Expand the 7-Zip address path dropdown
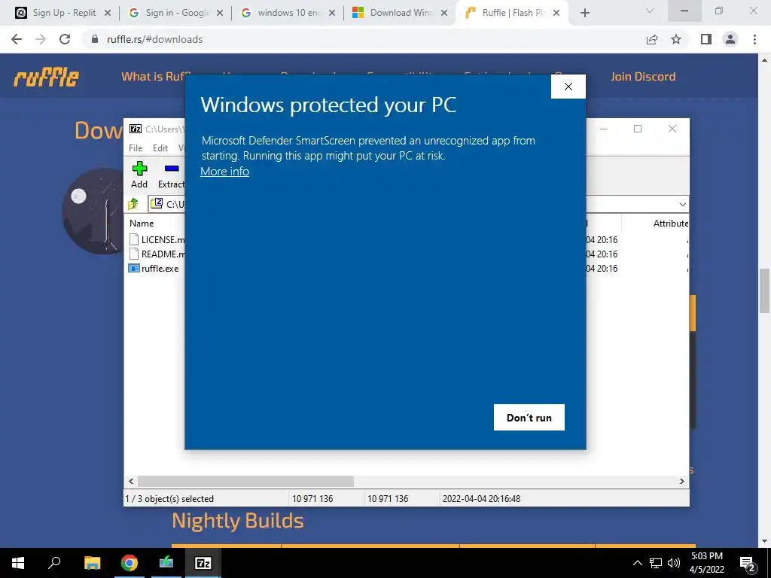Viewport: 771px width, 578px height. tap(682, 205)
